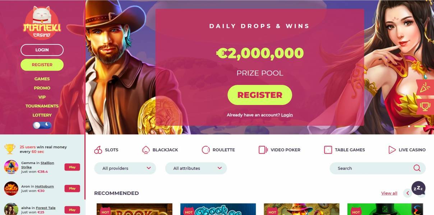434x215 pixels.
Task: Open the Video Poker cards icon
Action: point(263,150)
